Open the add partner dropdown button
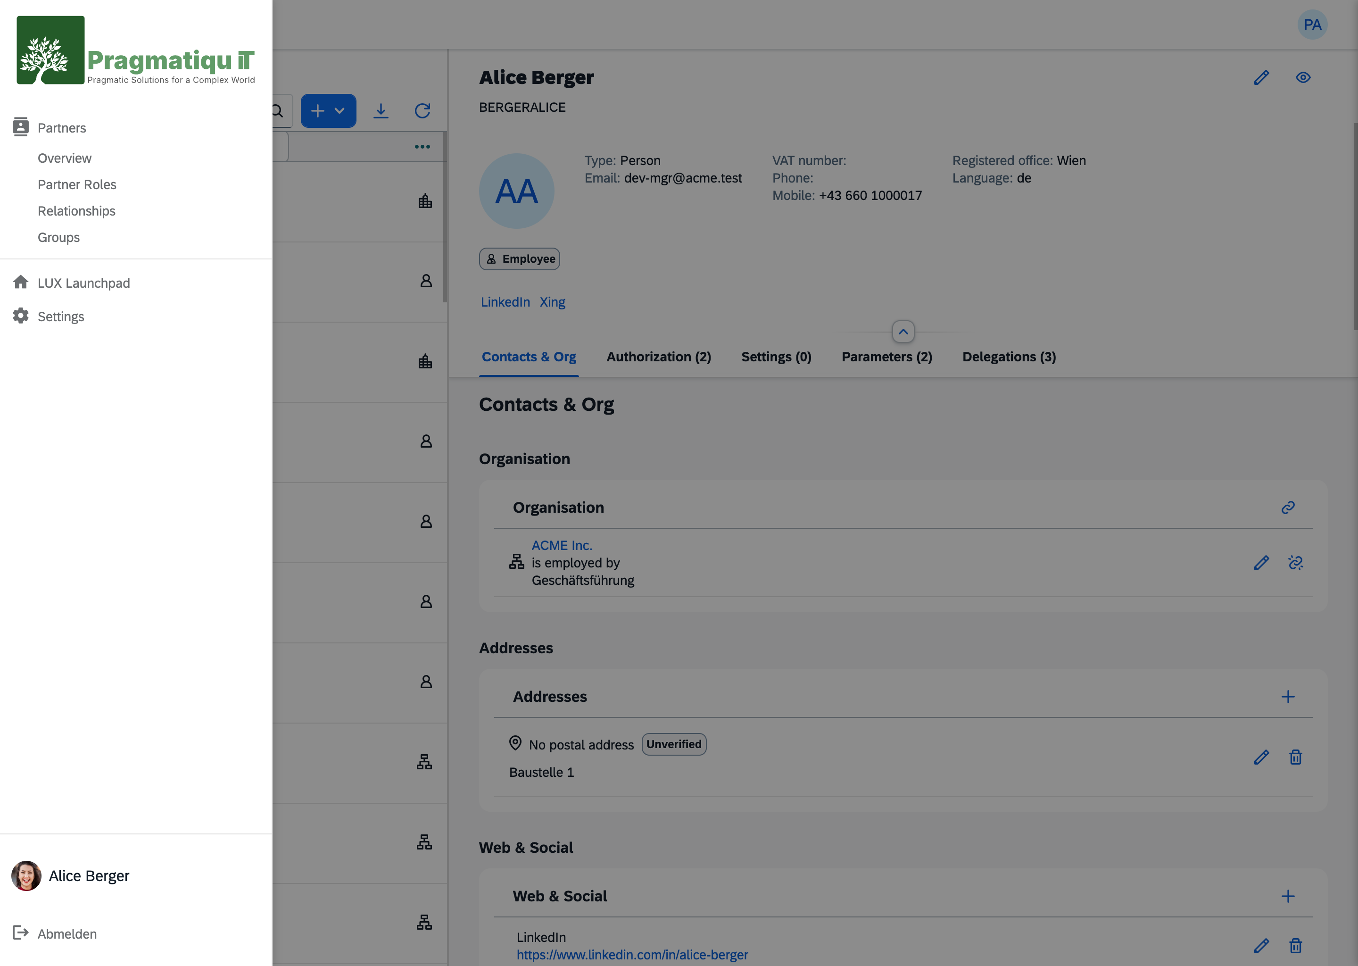 (328, 111)
